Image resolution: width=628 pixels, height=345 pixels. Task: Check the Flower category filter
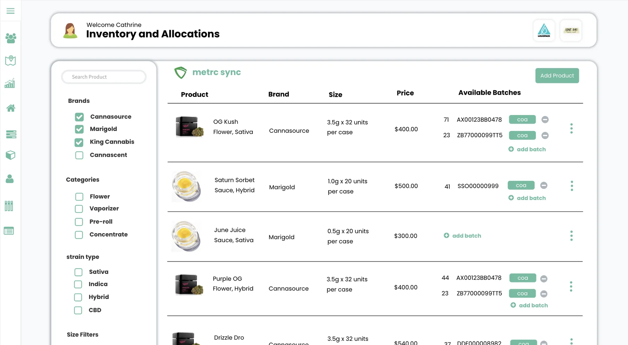(x=79, y=197)
